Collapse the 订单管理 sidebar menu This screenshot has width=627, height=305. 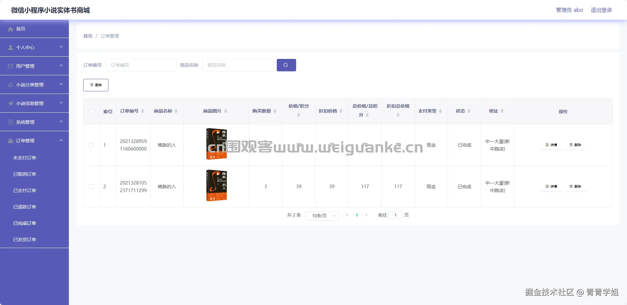coord(34,141)
